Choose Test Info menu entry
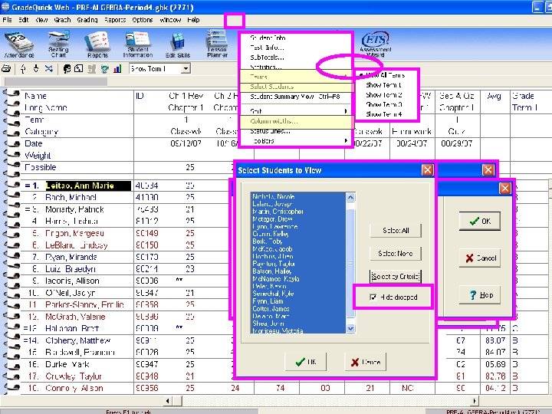 pyautogui.click(x=296, y=48)
